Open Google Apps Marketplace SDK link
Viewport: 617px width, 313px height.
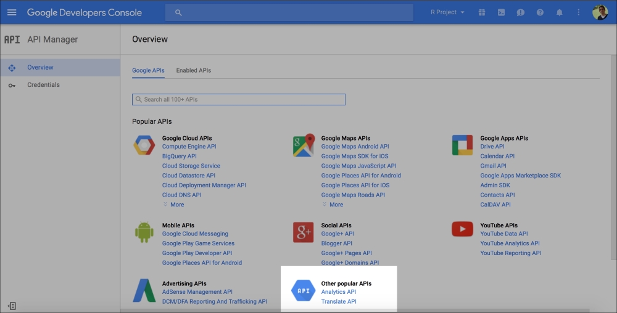pyautogui.click(x=521, y=176)
